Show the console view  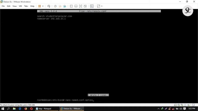click(x=92, y=6)
